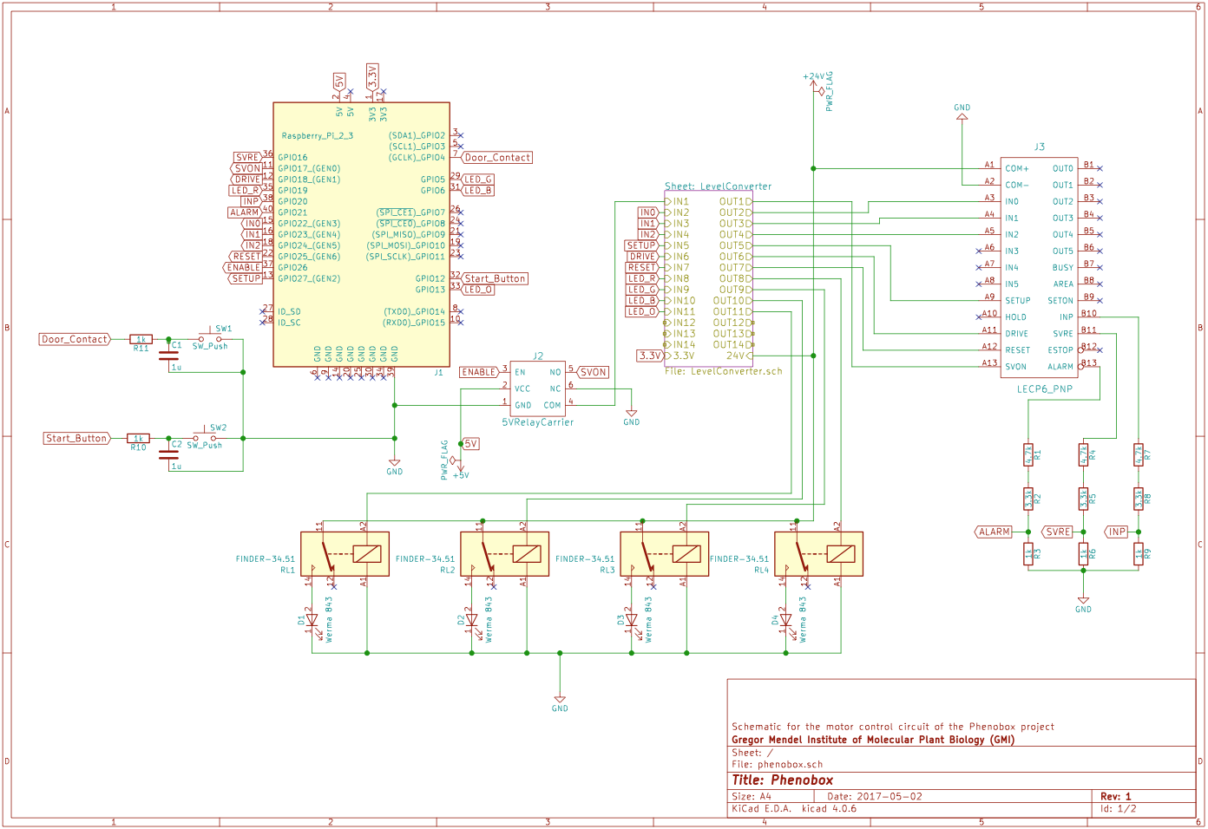The width and height of the screenshot is (1208, 829).
Task: Click GND symbol above J3 connector
Action: (962, 112)
